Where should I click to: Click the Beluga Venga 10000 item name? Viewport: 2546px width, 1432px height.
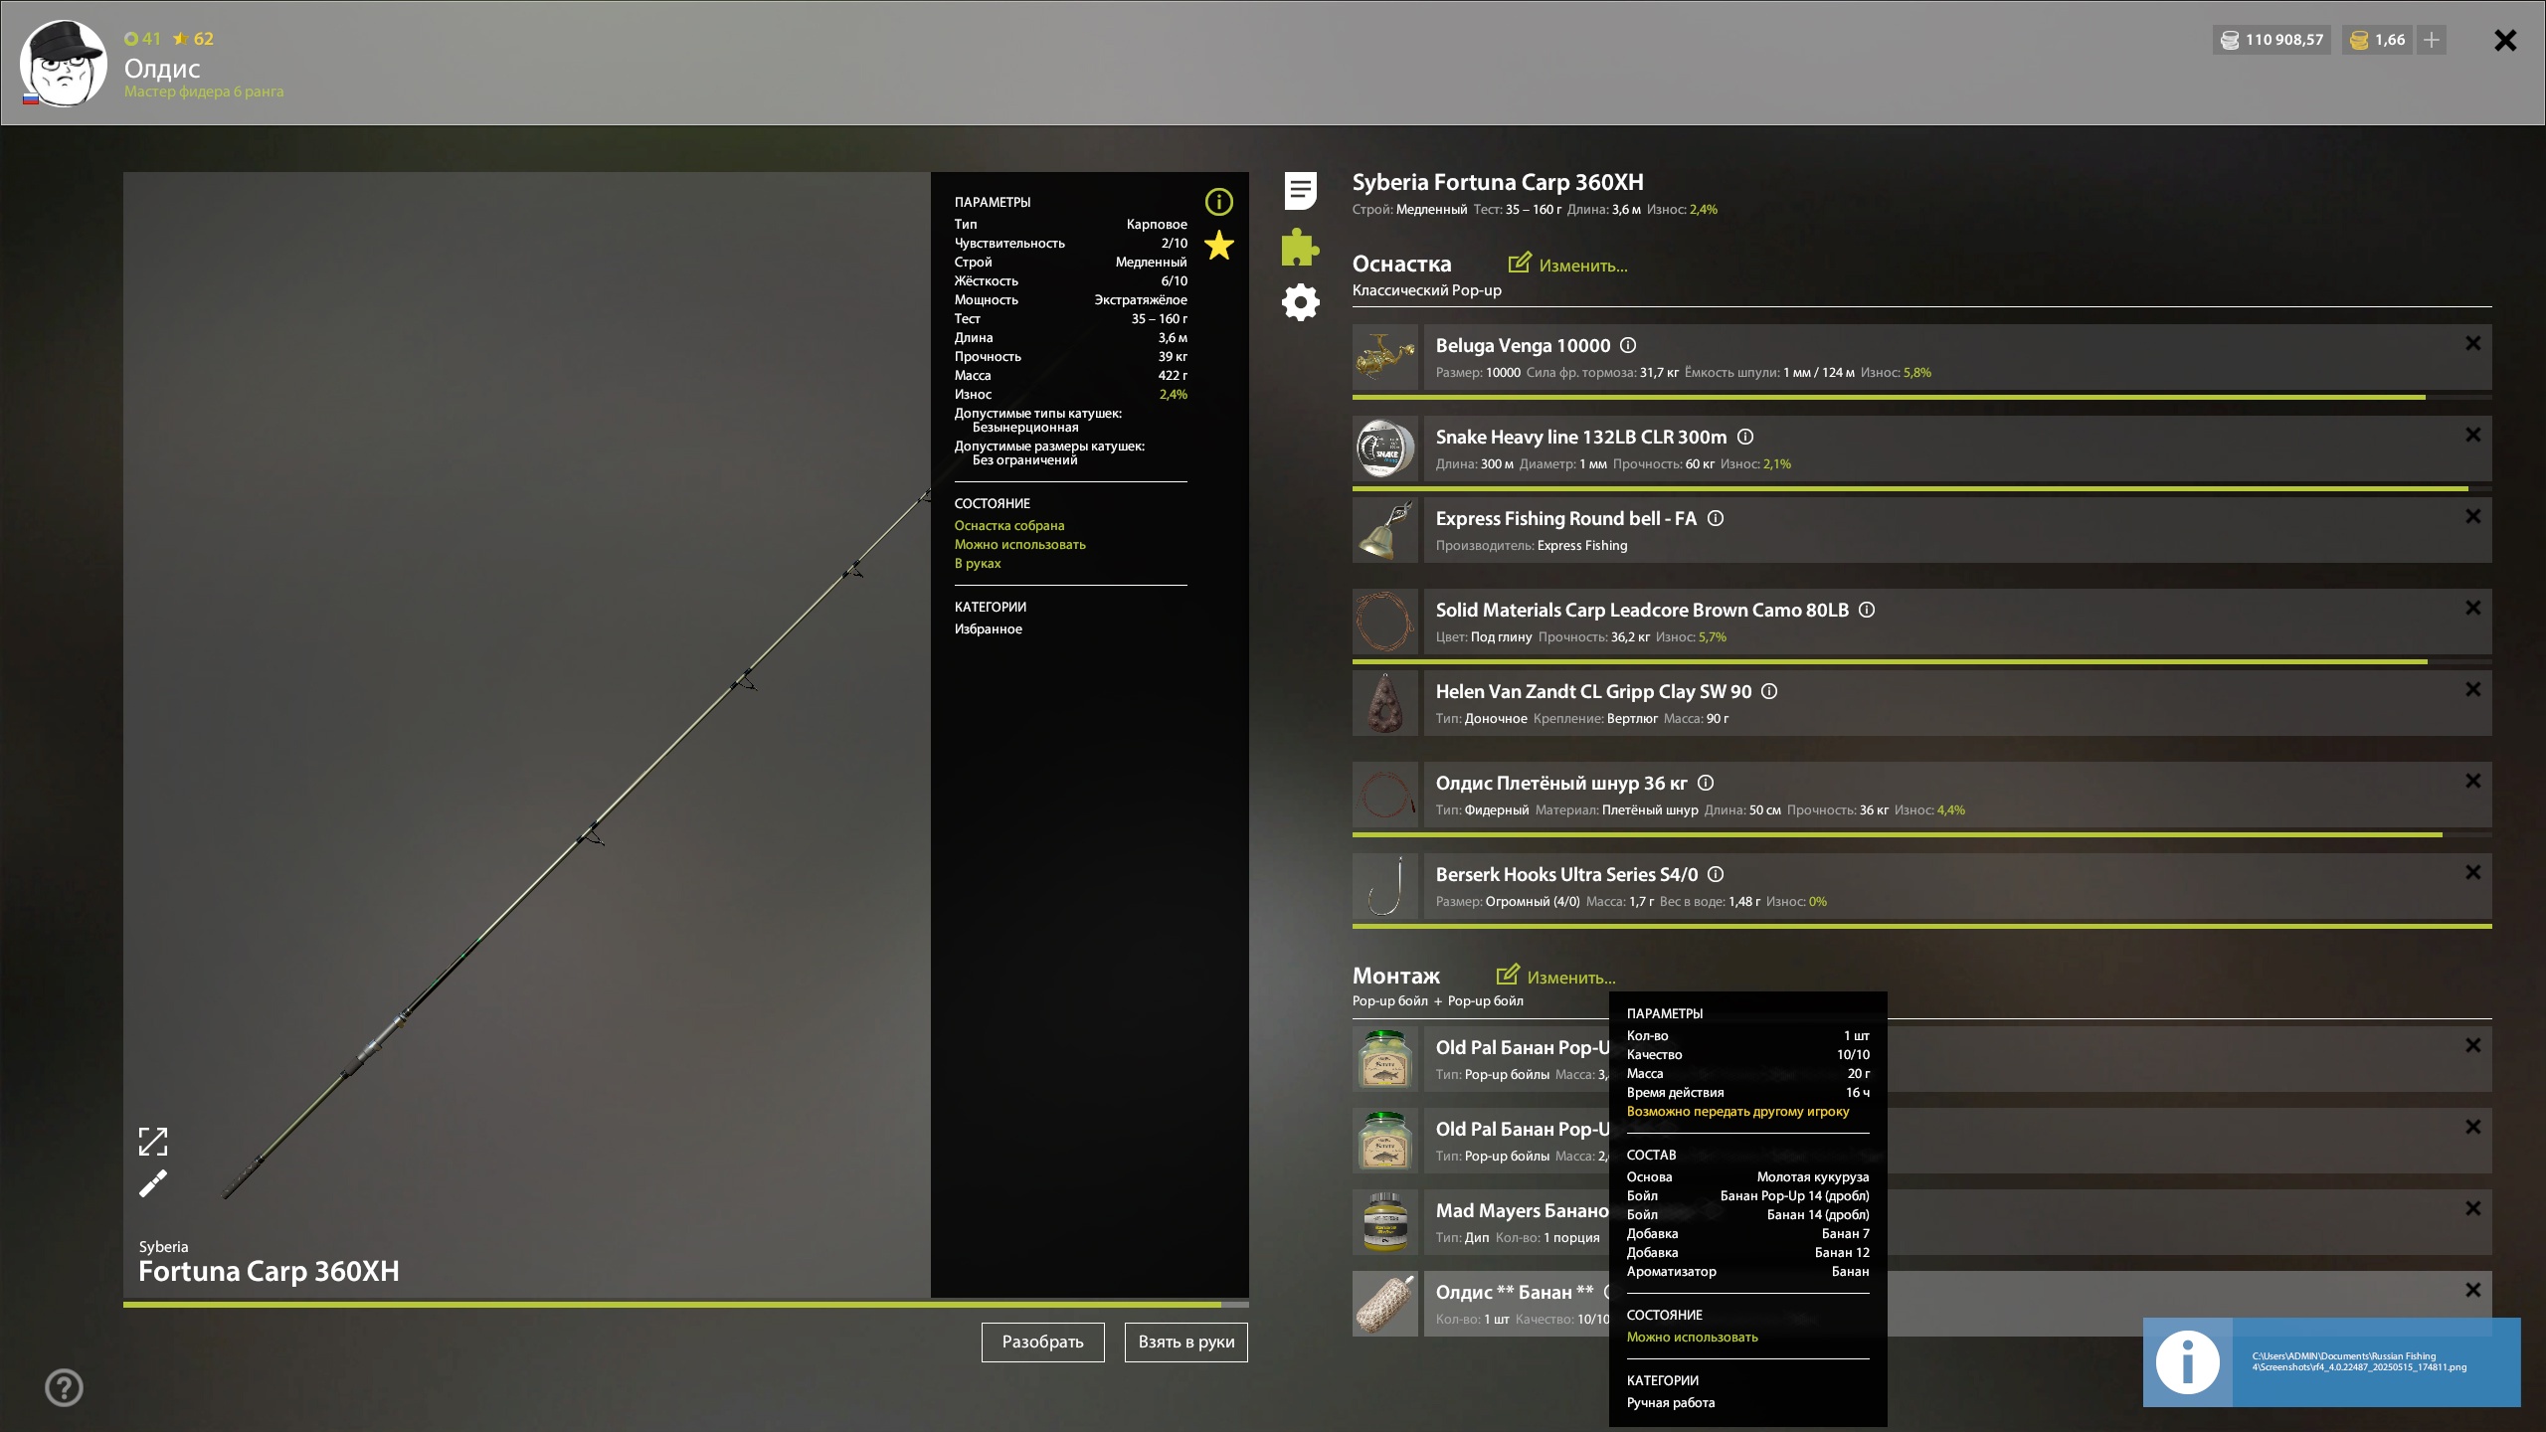1523,345
